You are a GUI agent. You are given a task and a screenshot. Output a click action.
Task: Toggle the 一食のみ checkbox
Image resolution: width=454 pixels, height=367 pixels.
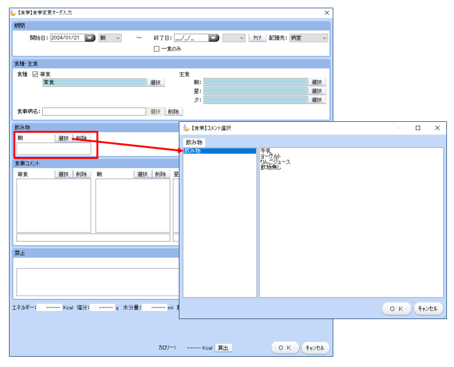[x=156, y=49]
